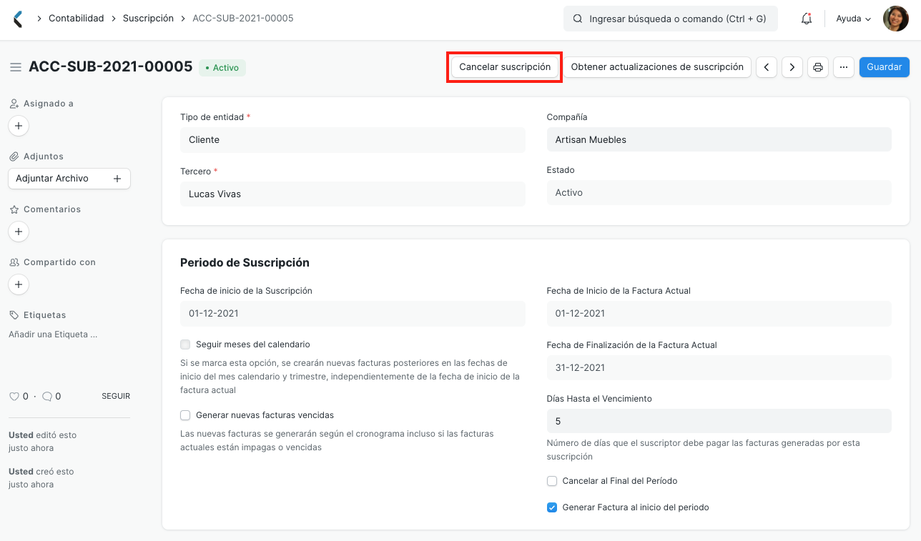Open the three-dots more menu
This screenshot has width=921, height=541.
[x=844, y=67]
